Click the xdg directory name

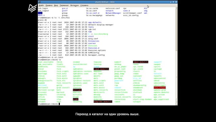click(145, 11)
